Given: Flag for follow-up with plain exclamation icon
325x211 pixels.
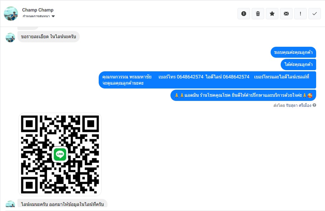Looking at the screenshot, I should click(x=300, y=14).
